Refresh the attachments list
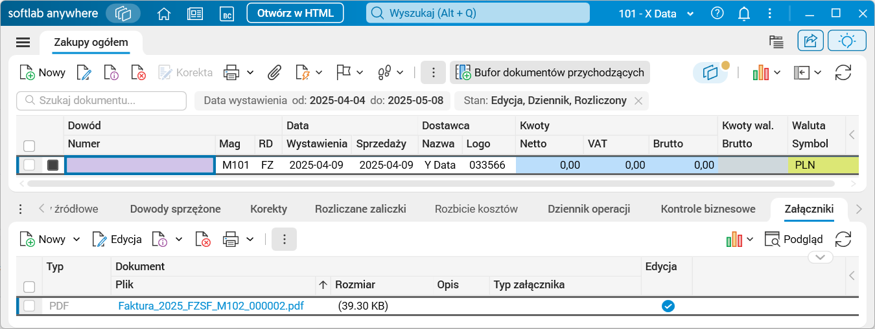 (843, 239)
